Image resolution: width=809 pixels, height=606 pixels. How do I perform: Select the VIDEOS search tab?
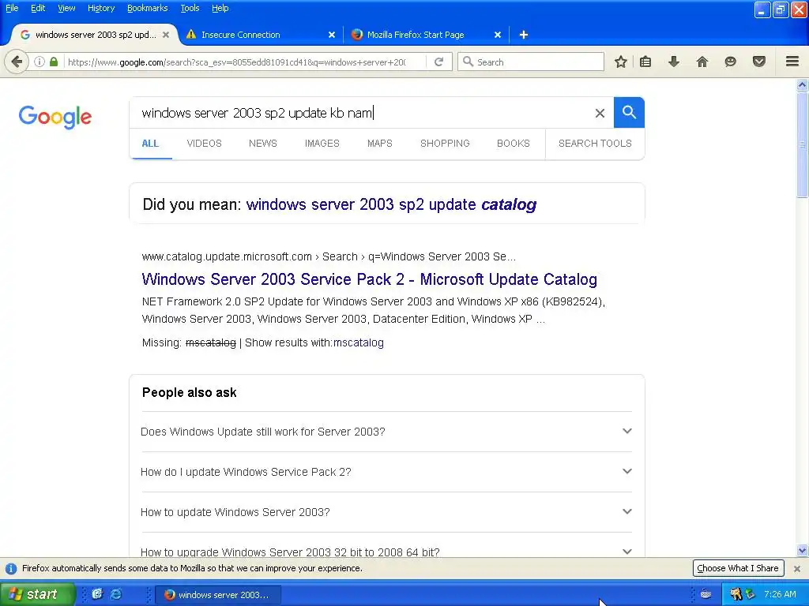coord(204,144)
